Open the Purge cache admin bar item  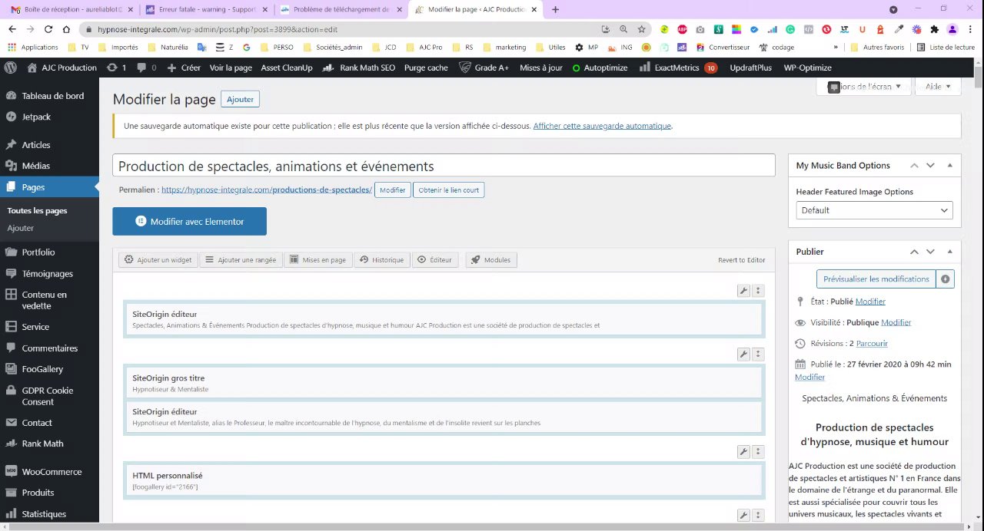point(426,68)
